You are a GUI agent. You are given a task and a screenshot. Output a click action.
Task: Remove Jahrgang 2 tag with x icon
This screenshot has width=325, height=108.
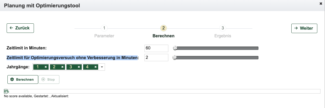pyautogui.click(x=62, y=67)
